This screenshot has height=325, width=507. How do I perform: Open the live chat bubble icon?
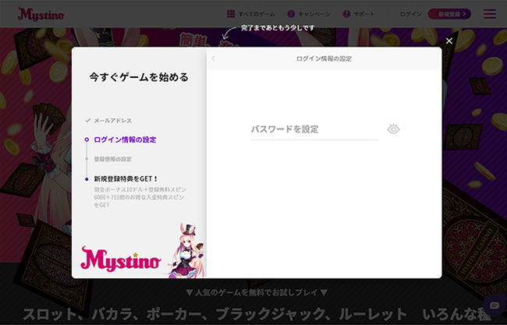click(x=493, y=305)
